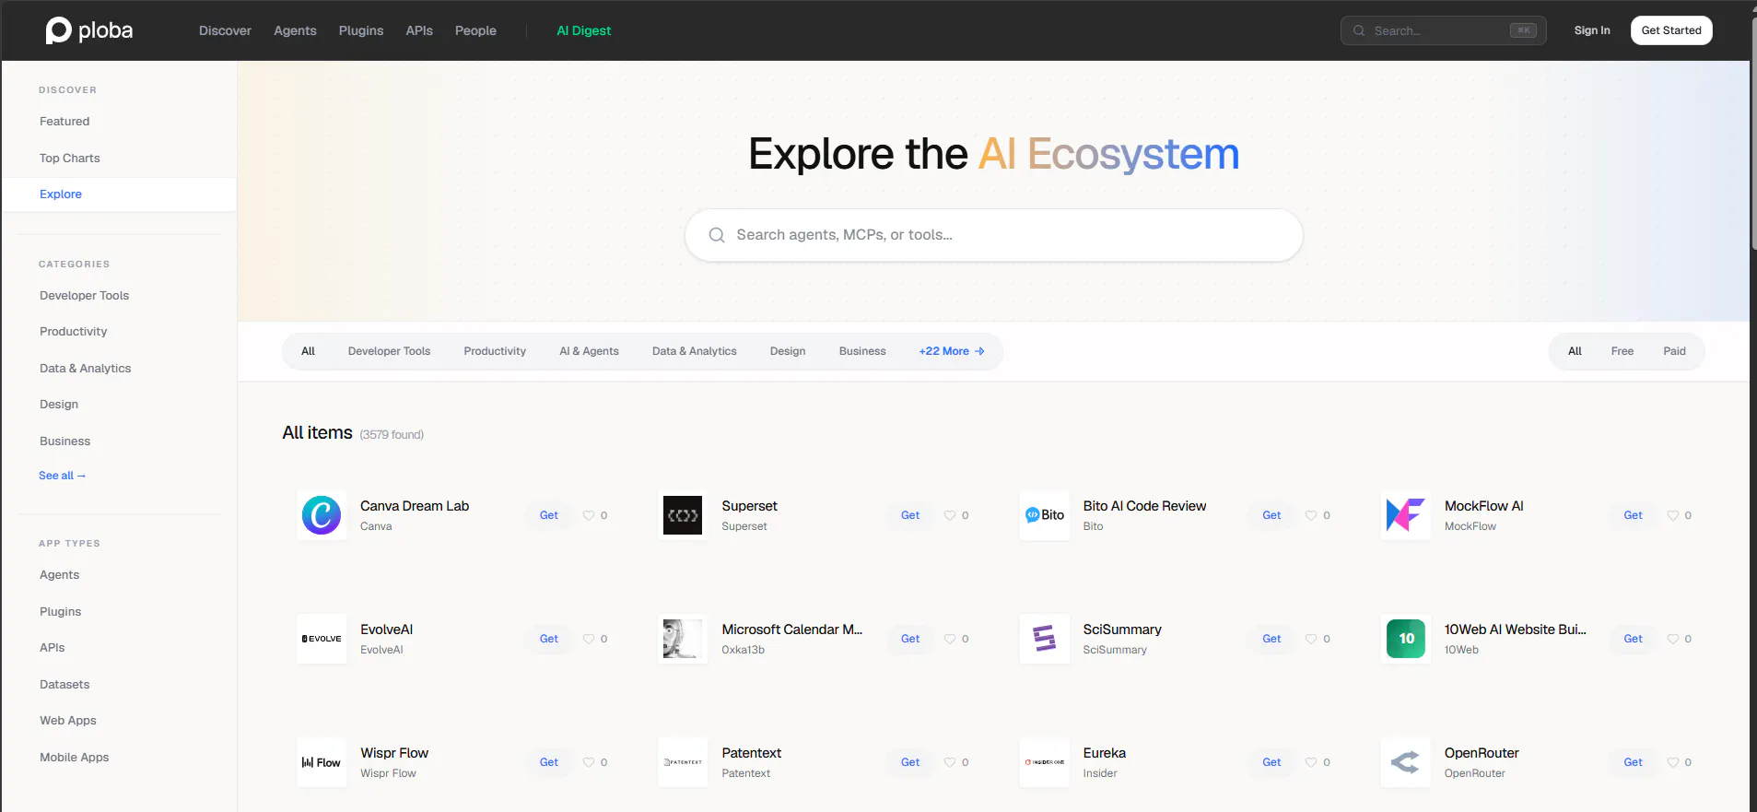Get the EvolveAI app
Screen dimensions: 1757x812
pos(549,639)
